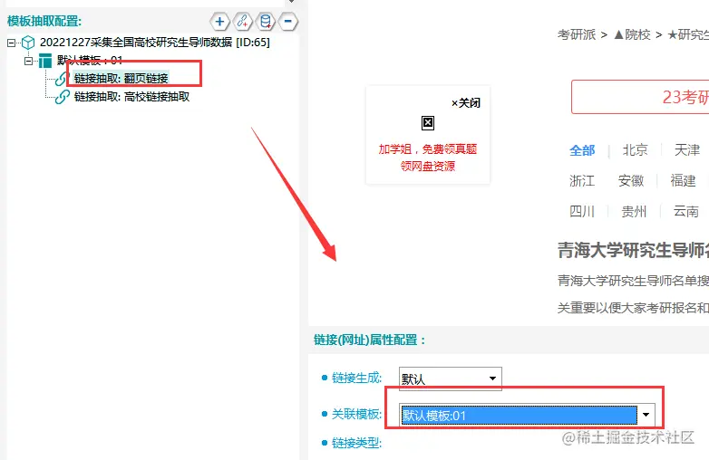Select tree item 链接抽取: 翻页链接
The image size is (709, 460).
click(x=121, y=79)
